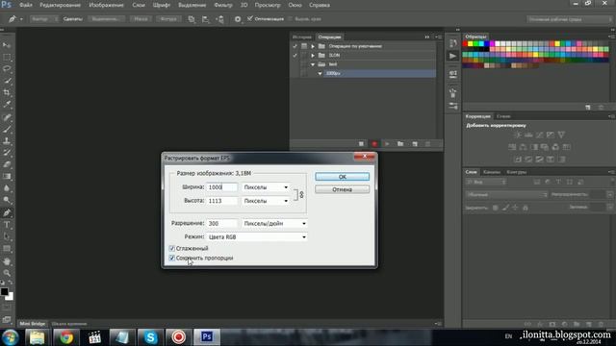Open path alignment icon in options bar
The width and height of the screenshot is (616, 346).
205,19
